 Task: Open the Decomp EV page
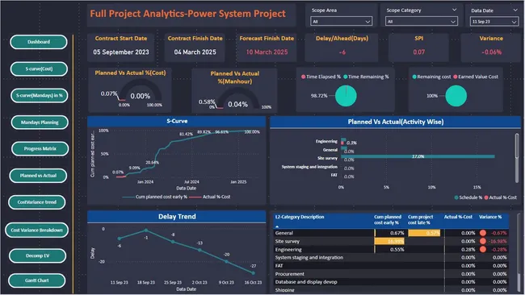37,256
